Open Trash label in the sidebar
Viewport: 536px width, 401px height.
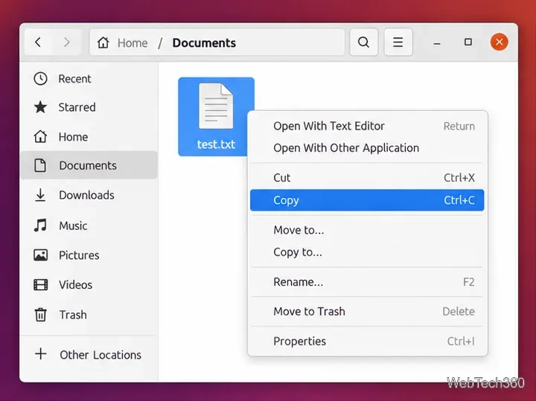tap(73, 315)
